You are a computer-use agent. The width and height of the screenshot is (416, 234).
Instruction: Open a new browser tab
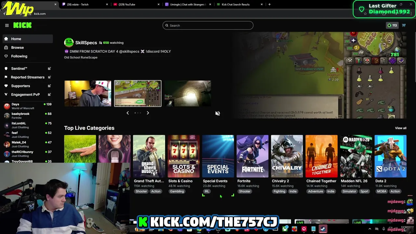tap(269, 4)
